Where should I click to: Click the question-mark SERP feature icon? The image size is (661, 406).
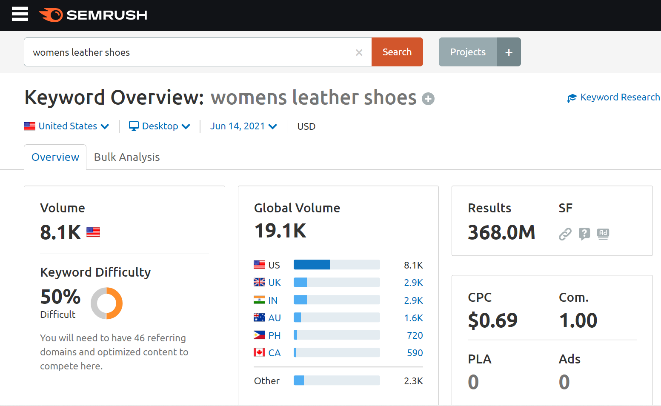tap(584, 234)
